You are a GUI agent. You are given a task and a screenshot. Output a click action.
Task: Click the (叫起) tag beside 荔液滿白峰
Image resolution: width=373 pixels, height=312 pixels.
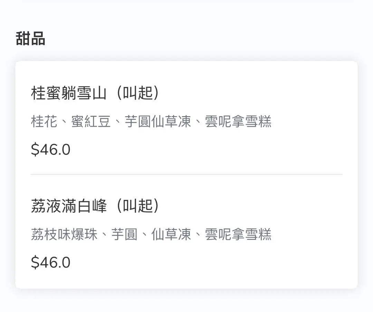(138, 206)
